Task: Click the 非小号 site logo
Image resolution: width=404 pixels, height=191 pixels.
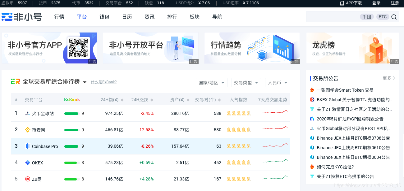Action: 21,17
